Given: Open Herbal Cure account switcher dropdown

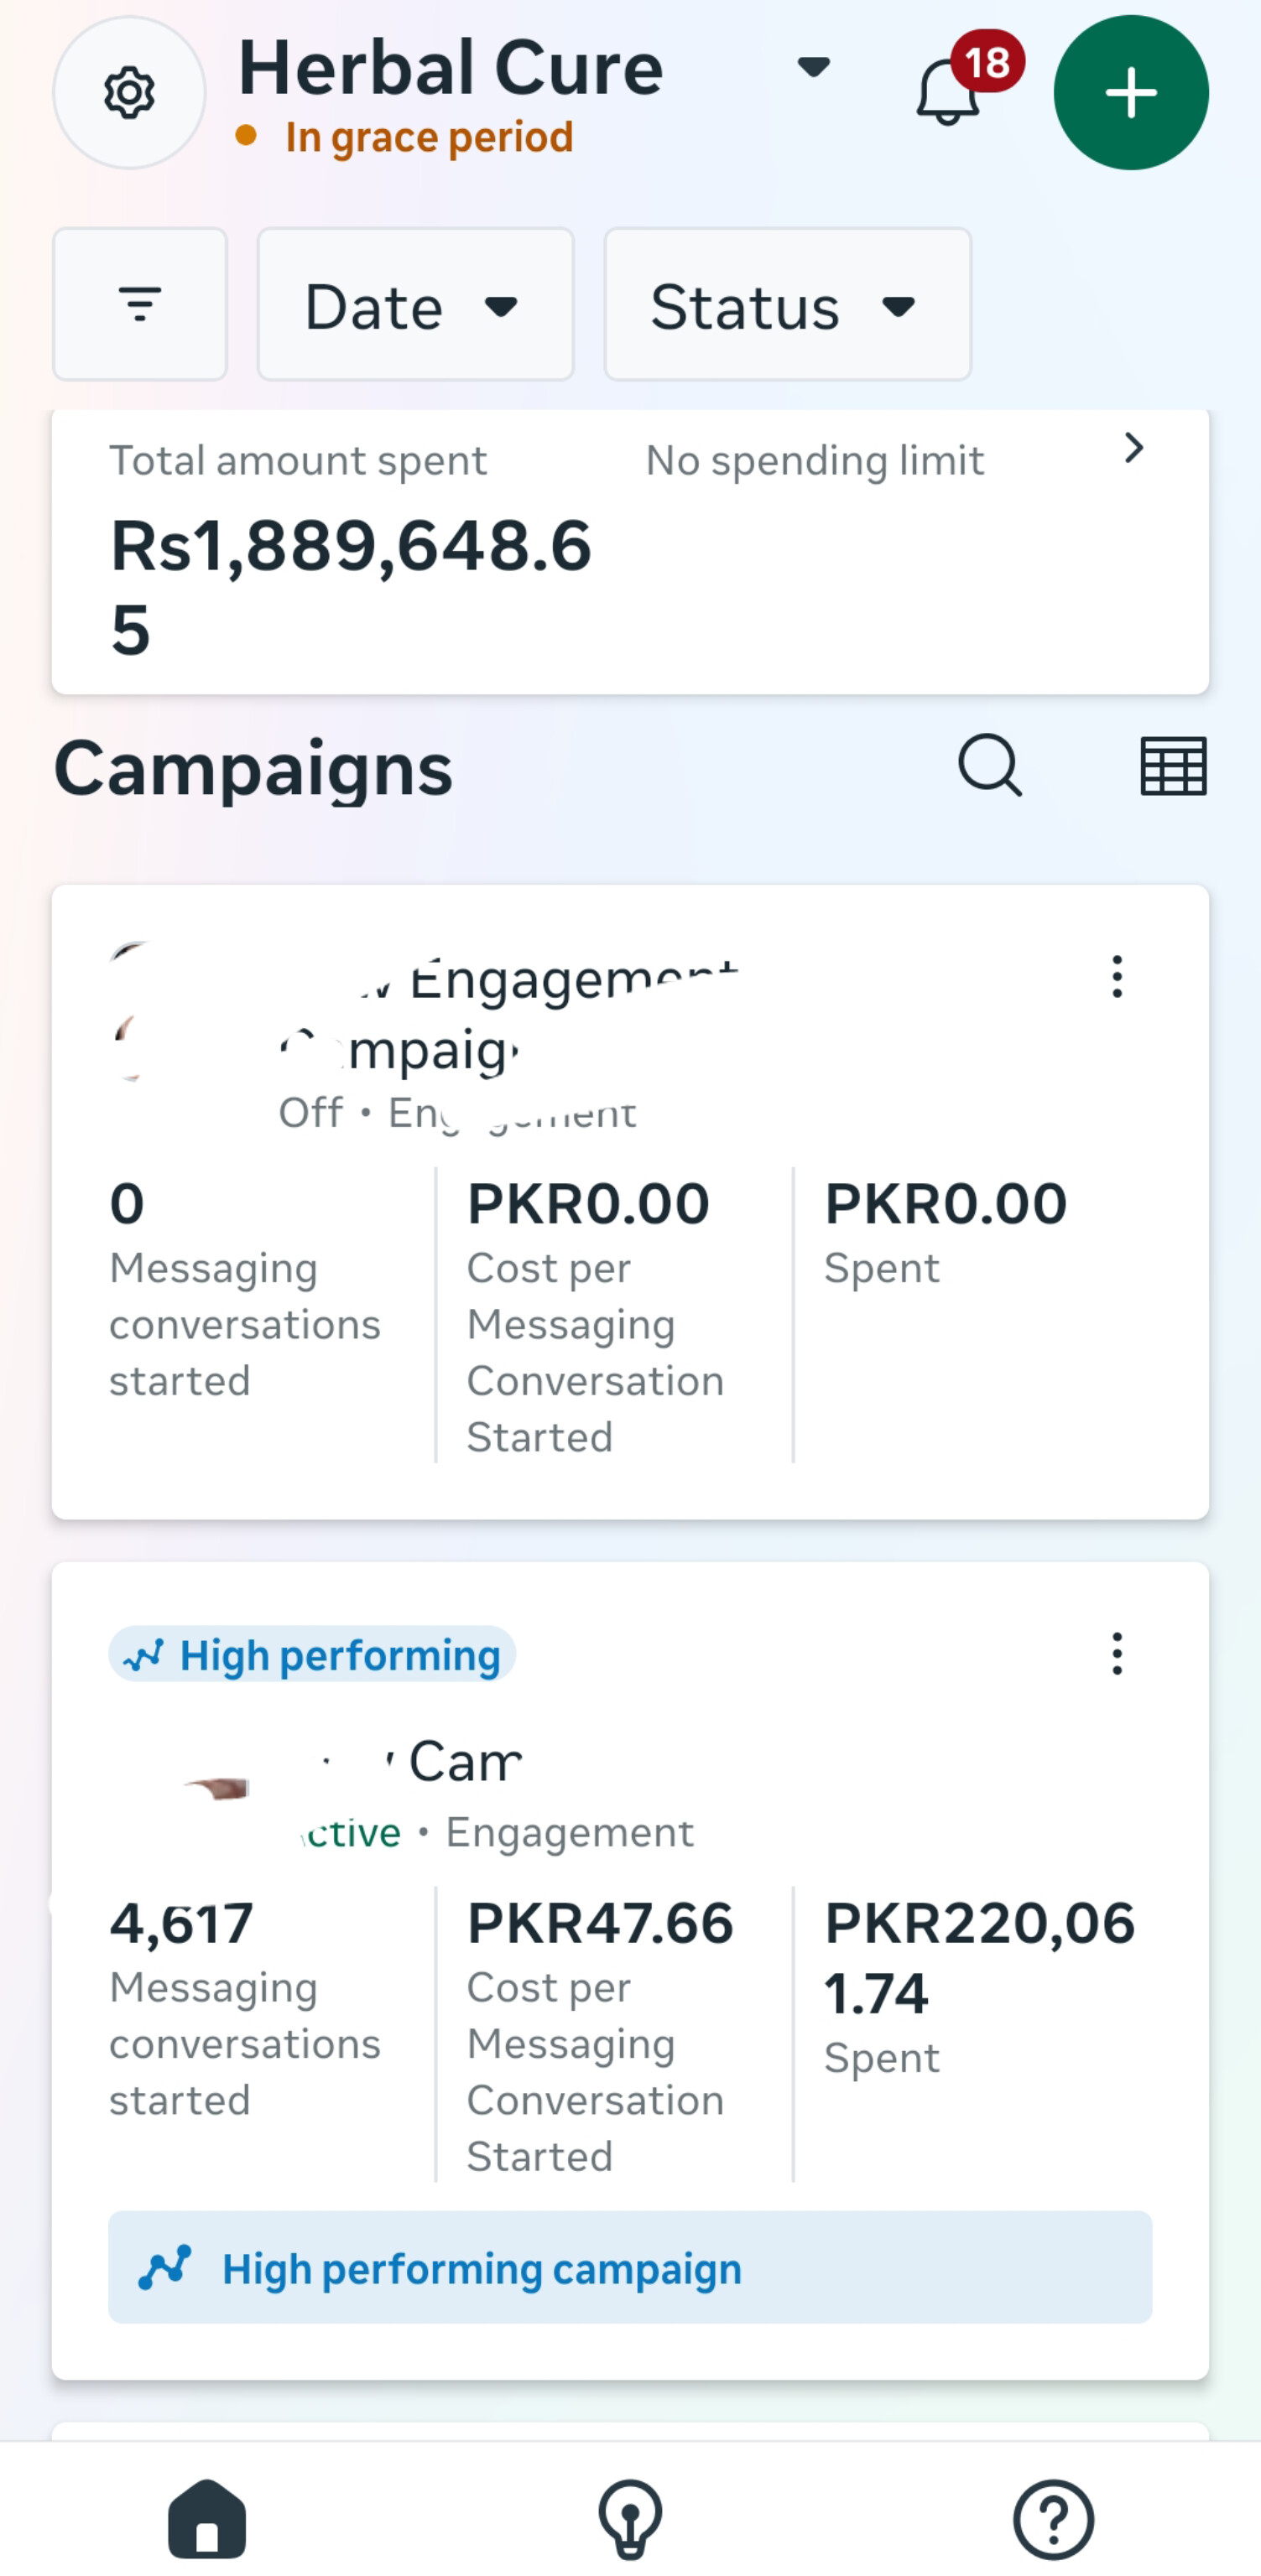Looking at the screenshot, I should coord(814,68).
